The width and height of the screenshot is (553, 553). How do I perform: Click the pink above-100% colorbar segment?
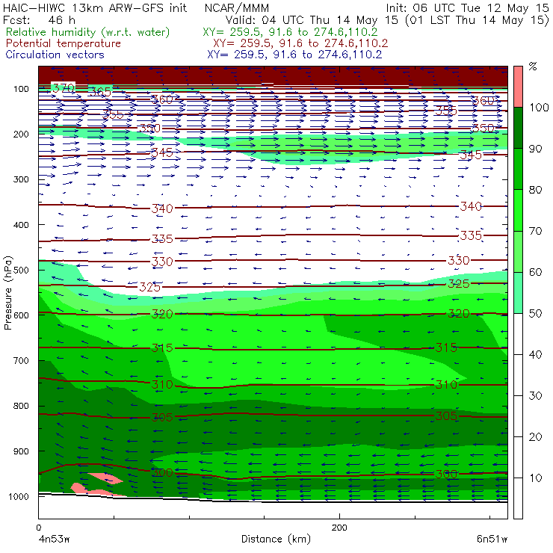[518, 87]
